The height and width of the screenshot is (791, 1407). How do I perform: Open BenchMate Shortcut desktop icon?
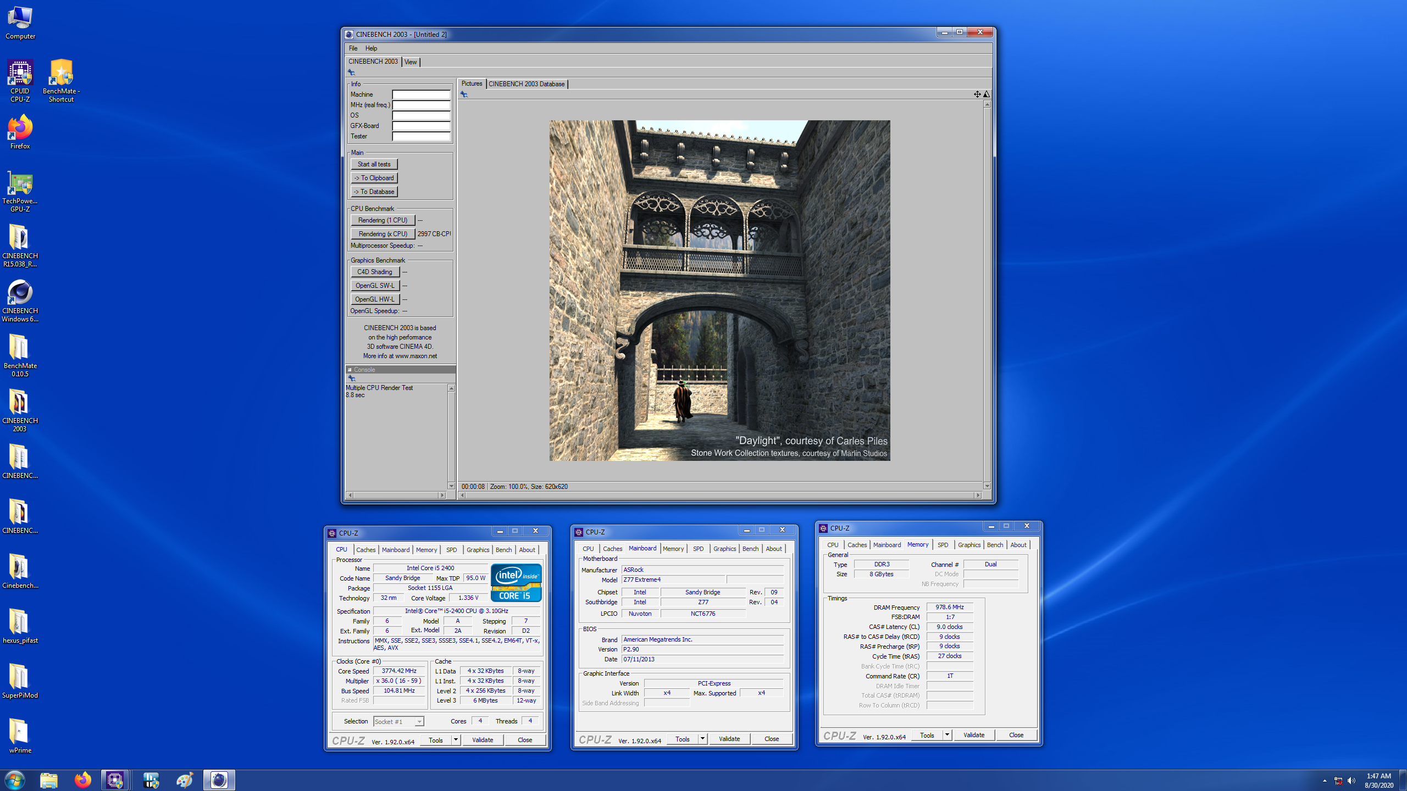click(x=61, y=81)
